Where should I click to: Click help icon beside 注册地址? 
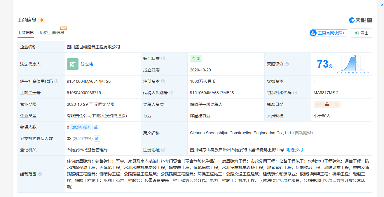(x=163, y=150)
